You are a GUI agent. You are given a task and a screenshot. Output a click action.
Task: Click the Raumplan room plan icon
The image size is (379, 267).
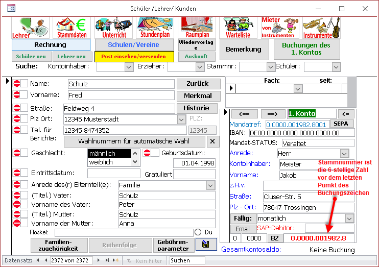(197, 28)
